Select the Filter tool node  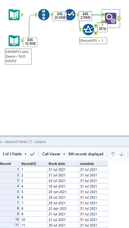tap(88, 29)
